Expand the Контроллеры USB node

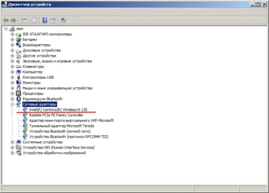pyautogui.click(x=12, y=77)
